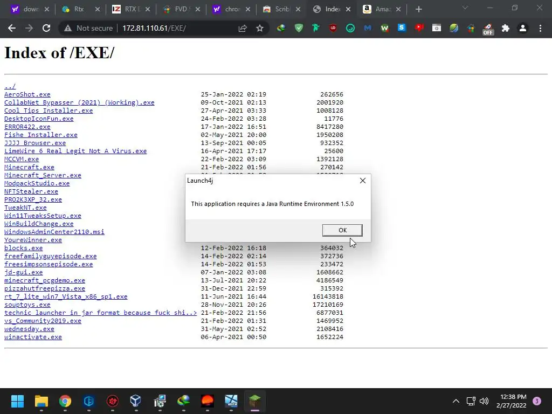
Task: Open the parent directory ../ link
Action: (x=10, y=86)
